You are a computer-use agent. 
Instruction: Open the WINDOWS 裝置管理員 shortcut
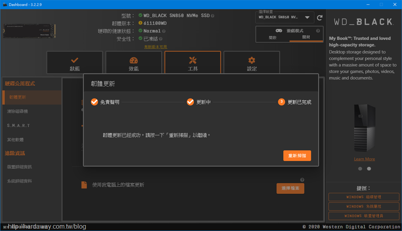[364, 216]
